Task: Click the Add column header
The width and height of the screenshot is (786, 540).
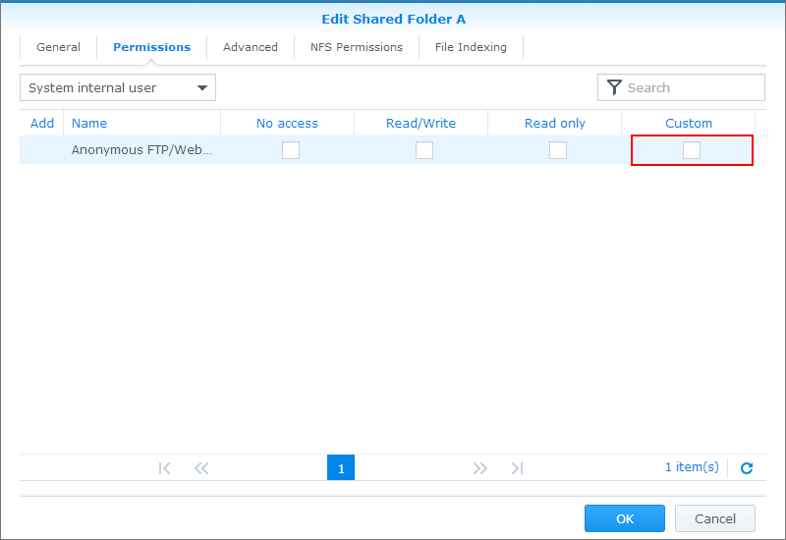Action: [x=42, y=124]
